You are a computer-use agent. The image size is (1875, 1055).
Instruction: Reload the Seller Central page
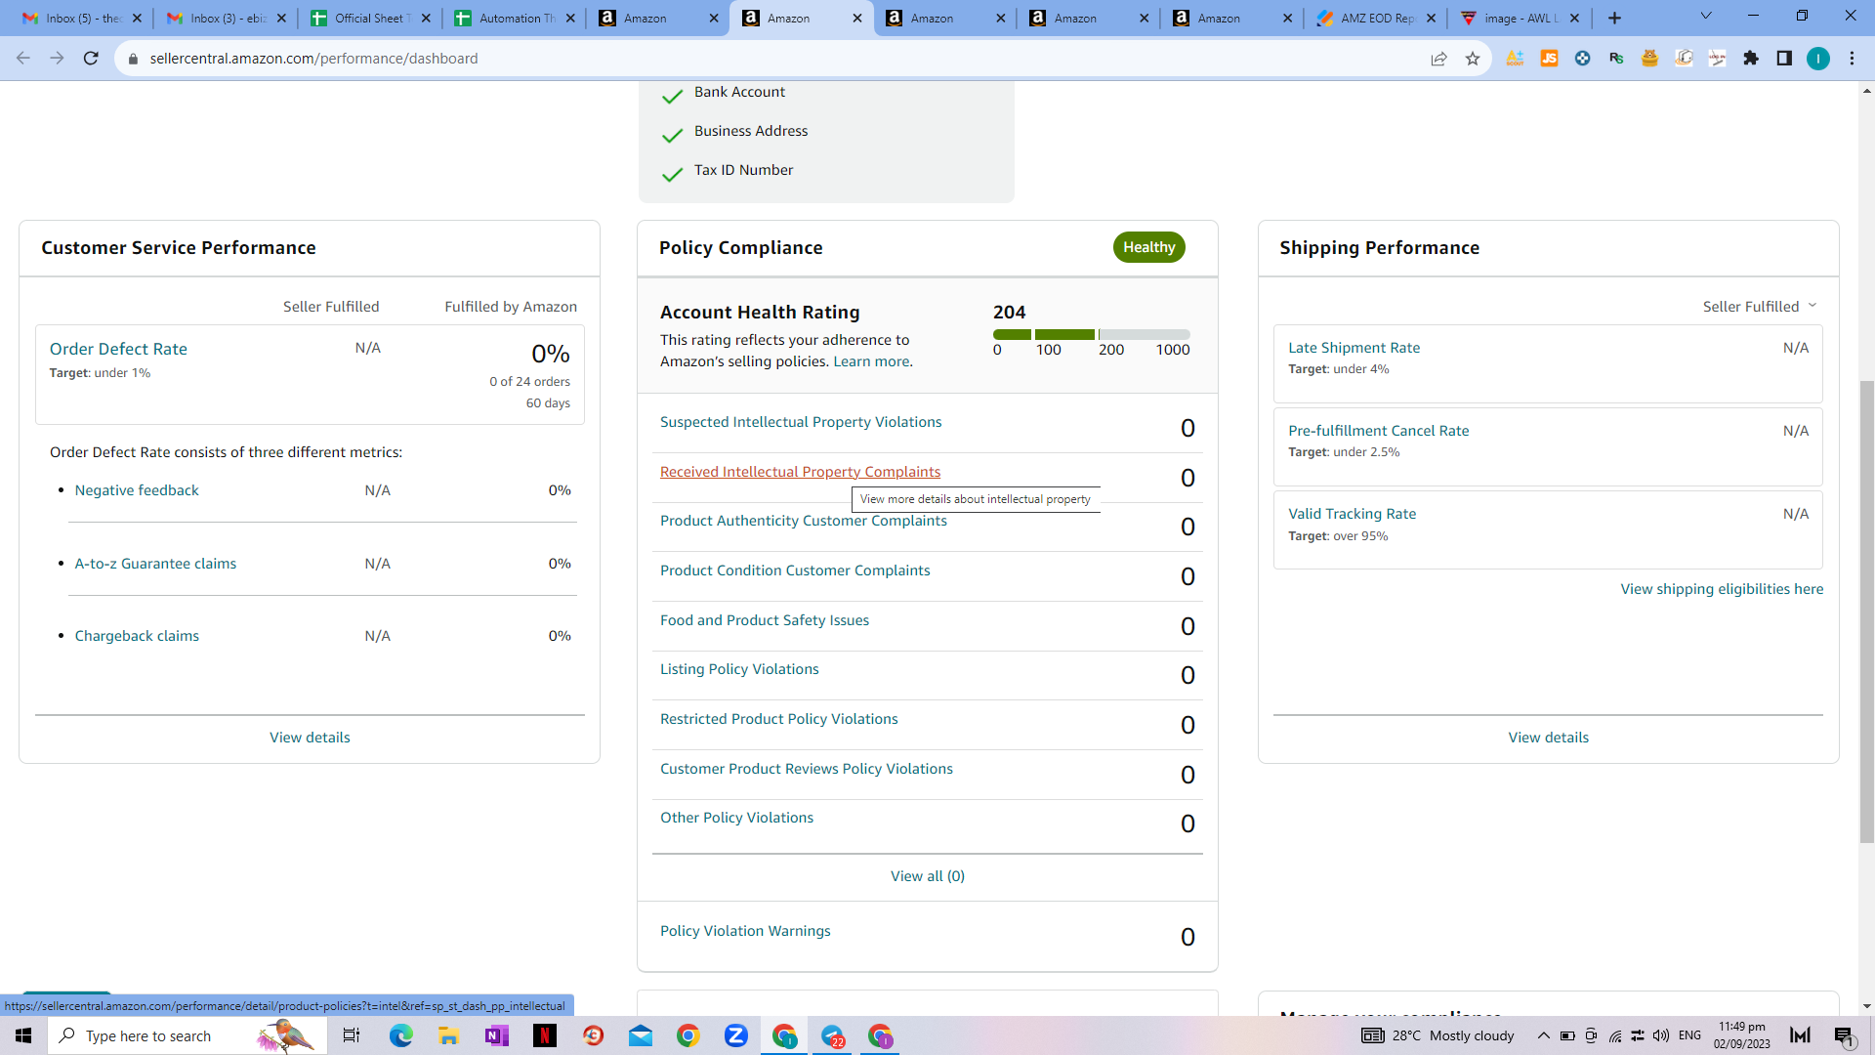coord(91,59)
